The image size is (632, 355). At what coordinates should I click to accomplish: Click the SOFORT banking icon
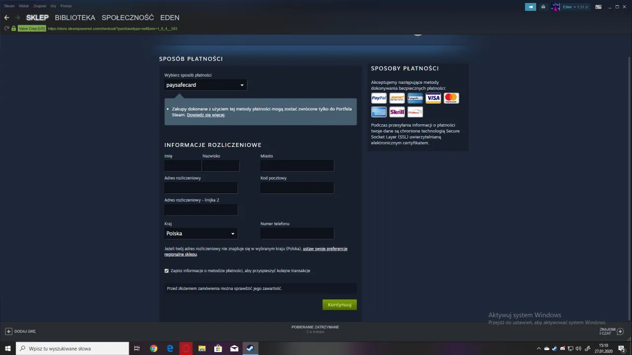pyautogui.click(x=397, y=98)
